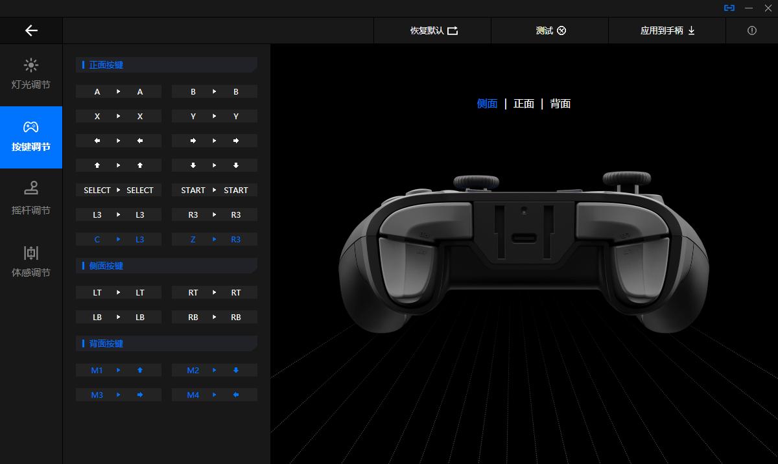The height and width of the screenshot is (464, 778).
Task: Open the Z to R3 mapping
Action: pos(214,239)
